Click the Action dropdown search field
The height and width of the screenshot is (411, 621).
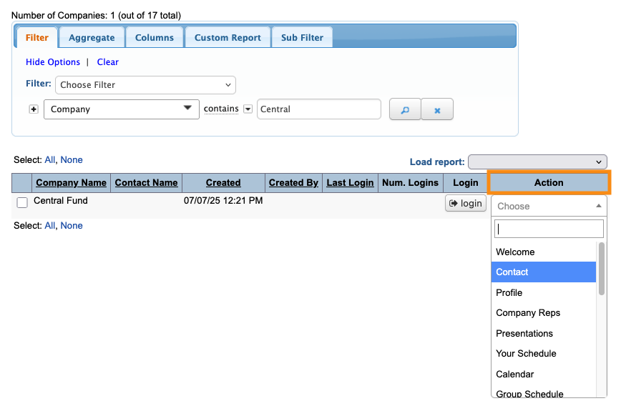[549, 229]
